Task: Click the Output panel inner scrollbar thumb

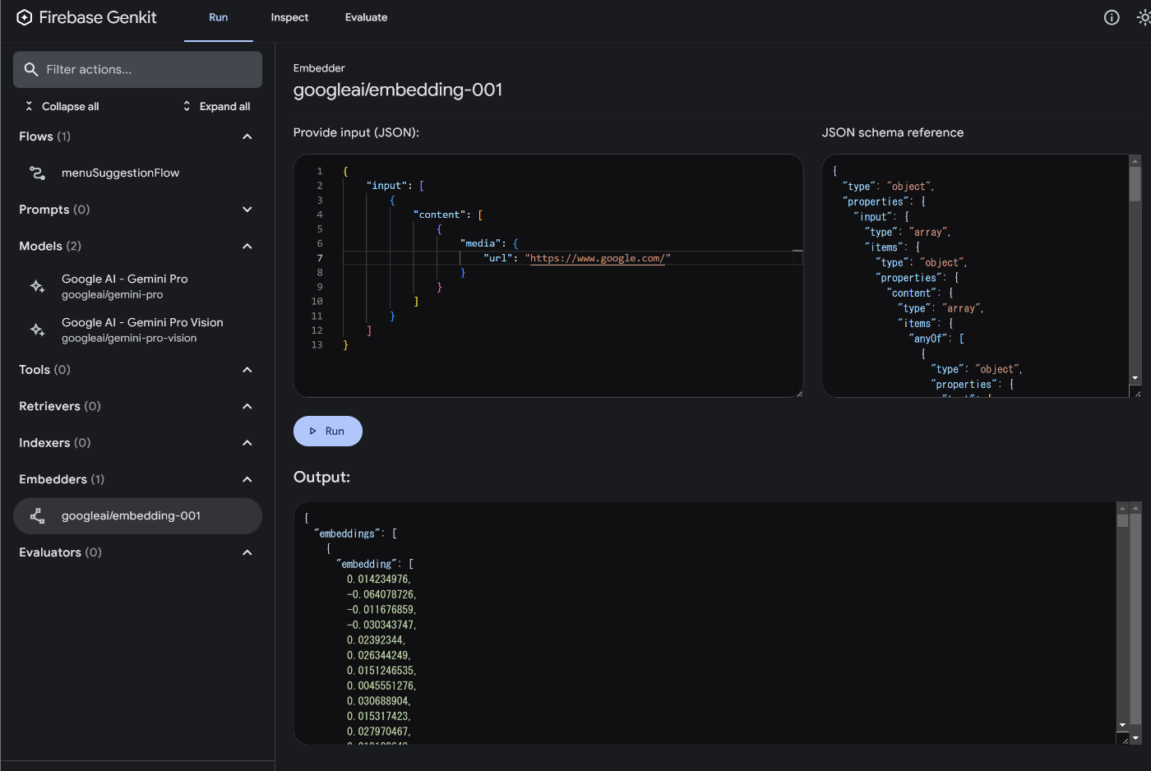Action: (x=1122, y=520)
